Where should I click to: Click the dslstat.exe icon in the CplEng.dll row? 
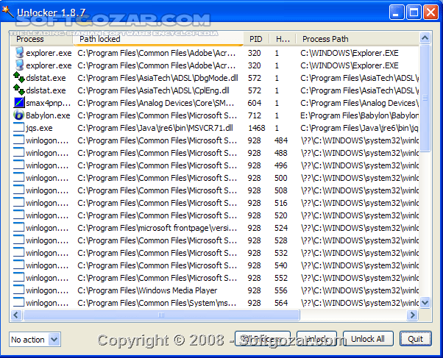click(x=19, y=90)
